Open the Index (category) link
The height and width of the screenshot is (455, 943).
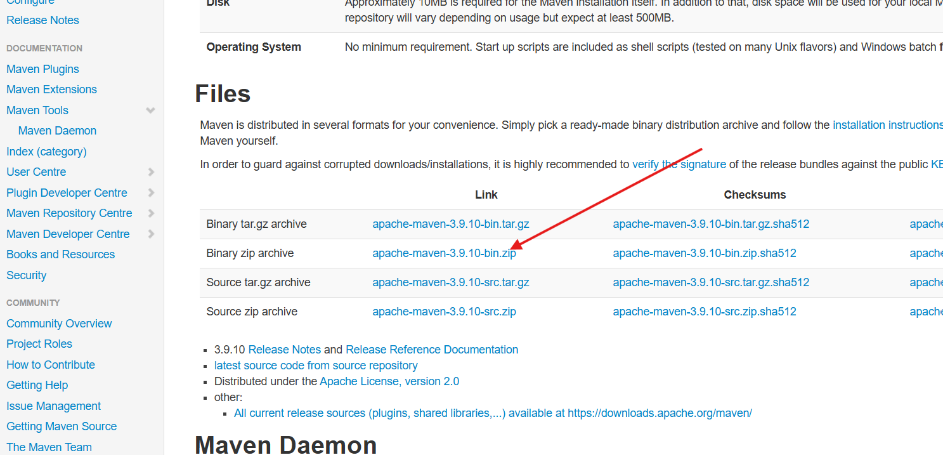pyautogui.click(x=46, y=152)
